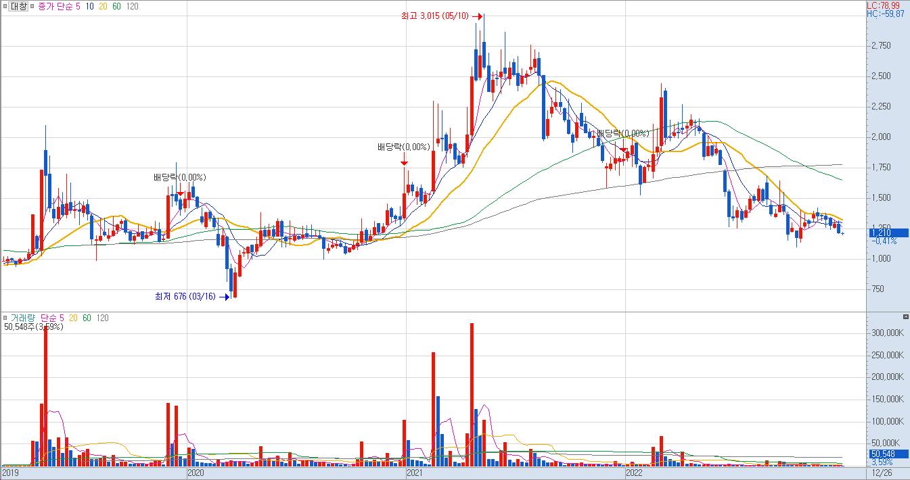Click the 50,548주(3,59%) volume readout
The image size is (910, 480).
[33, 327]
